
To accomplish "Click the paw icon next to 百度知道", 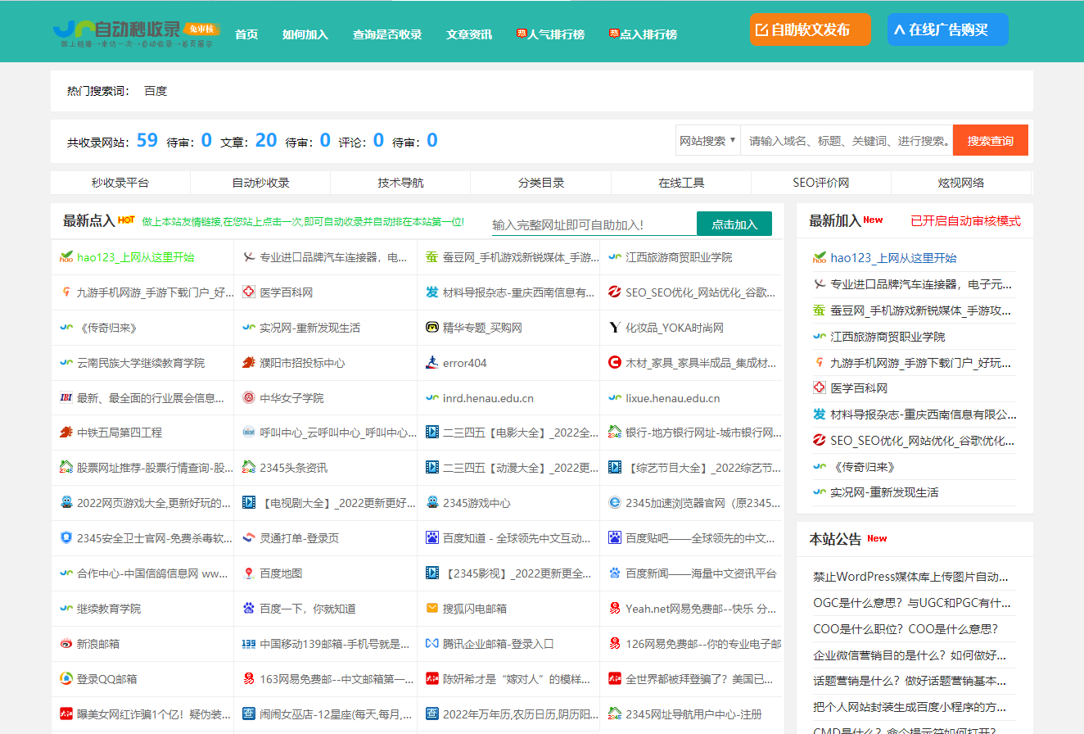I will coord(431,539).
